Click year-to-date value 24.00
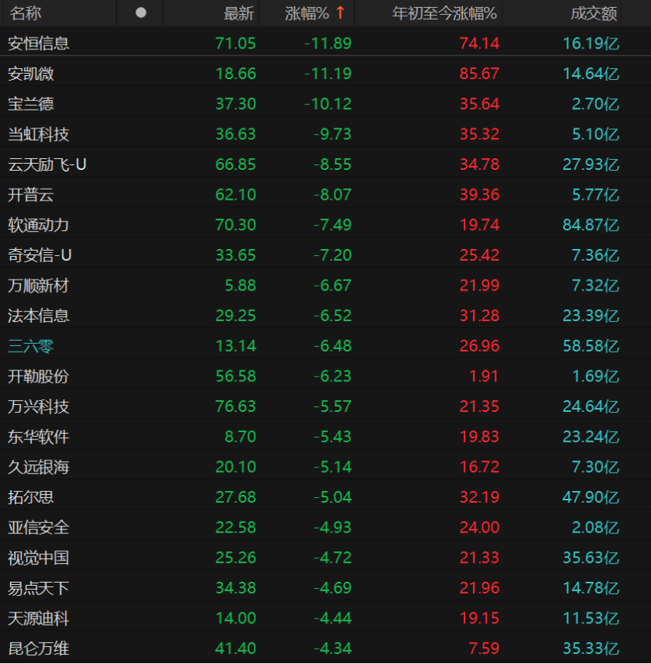The height and width of the screenshot is (664, 651). [479, 528]
